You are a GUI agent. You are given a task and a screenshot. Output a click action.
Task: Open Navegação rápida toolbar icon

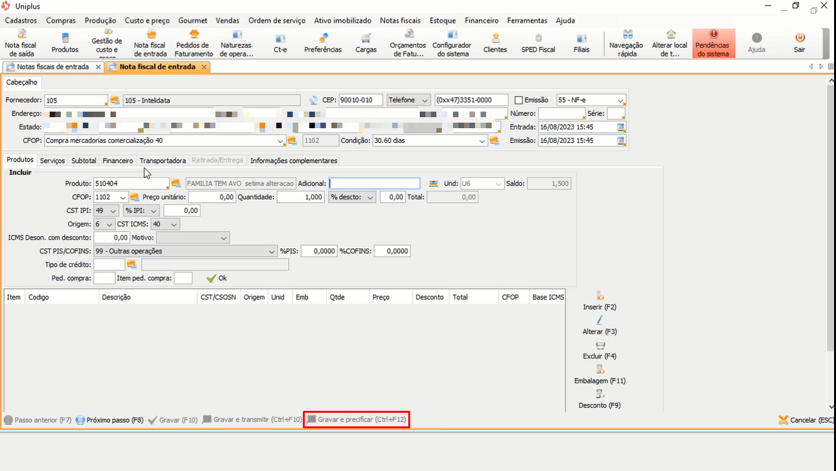[x=627, y=43]
